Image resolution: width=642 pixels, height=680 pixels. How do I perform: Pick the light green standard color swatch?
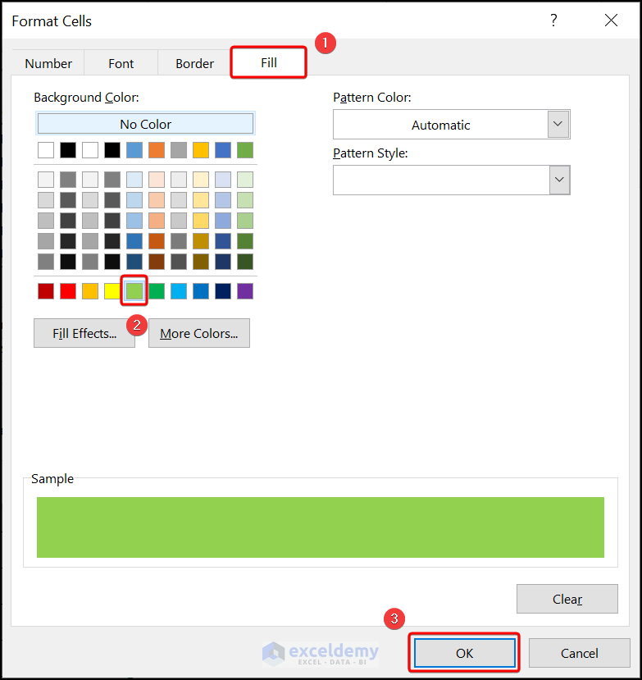pos(134,291)
